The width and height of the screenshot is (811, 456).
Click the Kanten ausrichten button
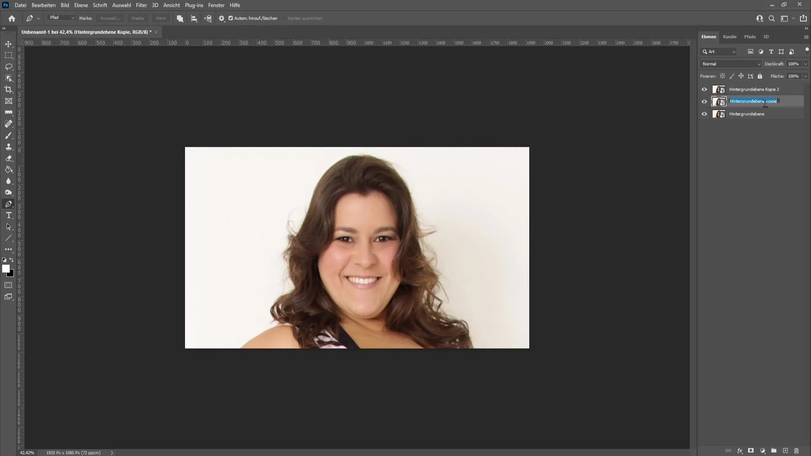(285, 19)
